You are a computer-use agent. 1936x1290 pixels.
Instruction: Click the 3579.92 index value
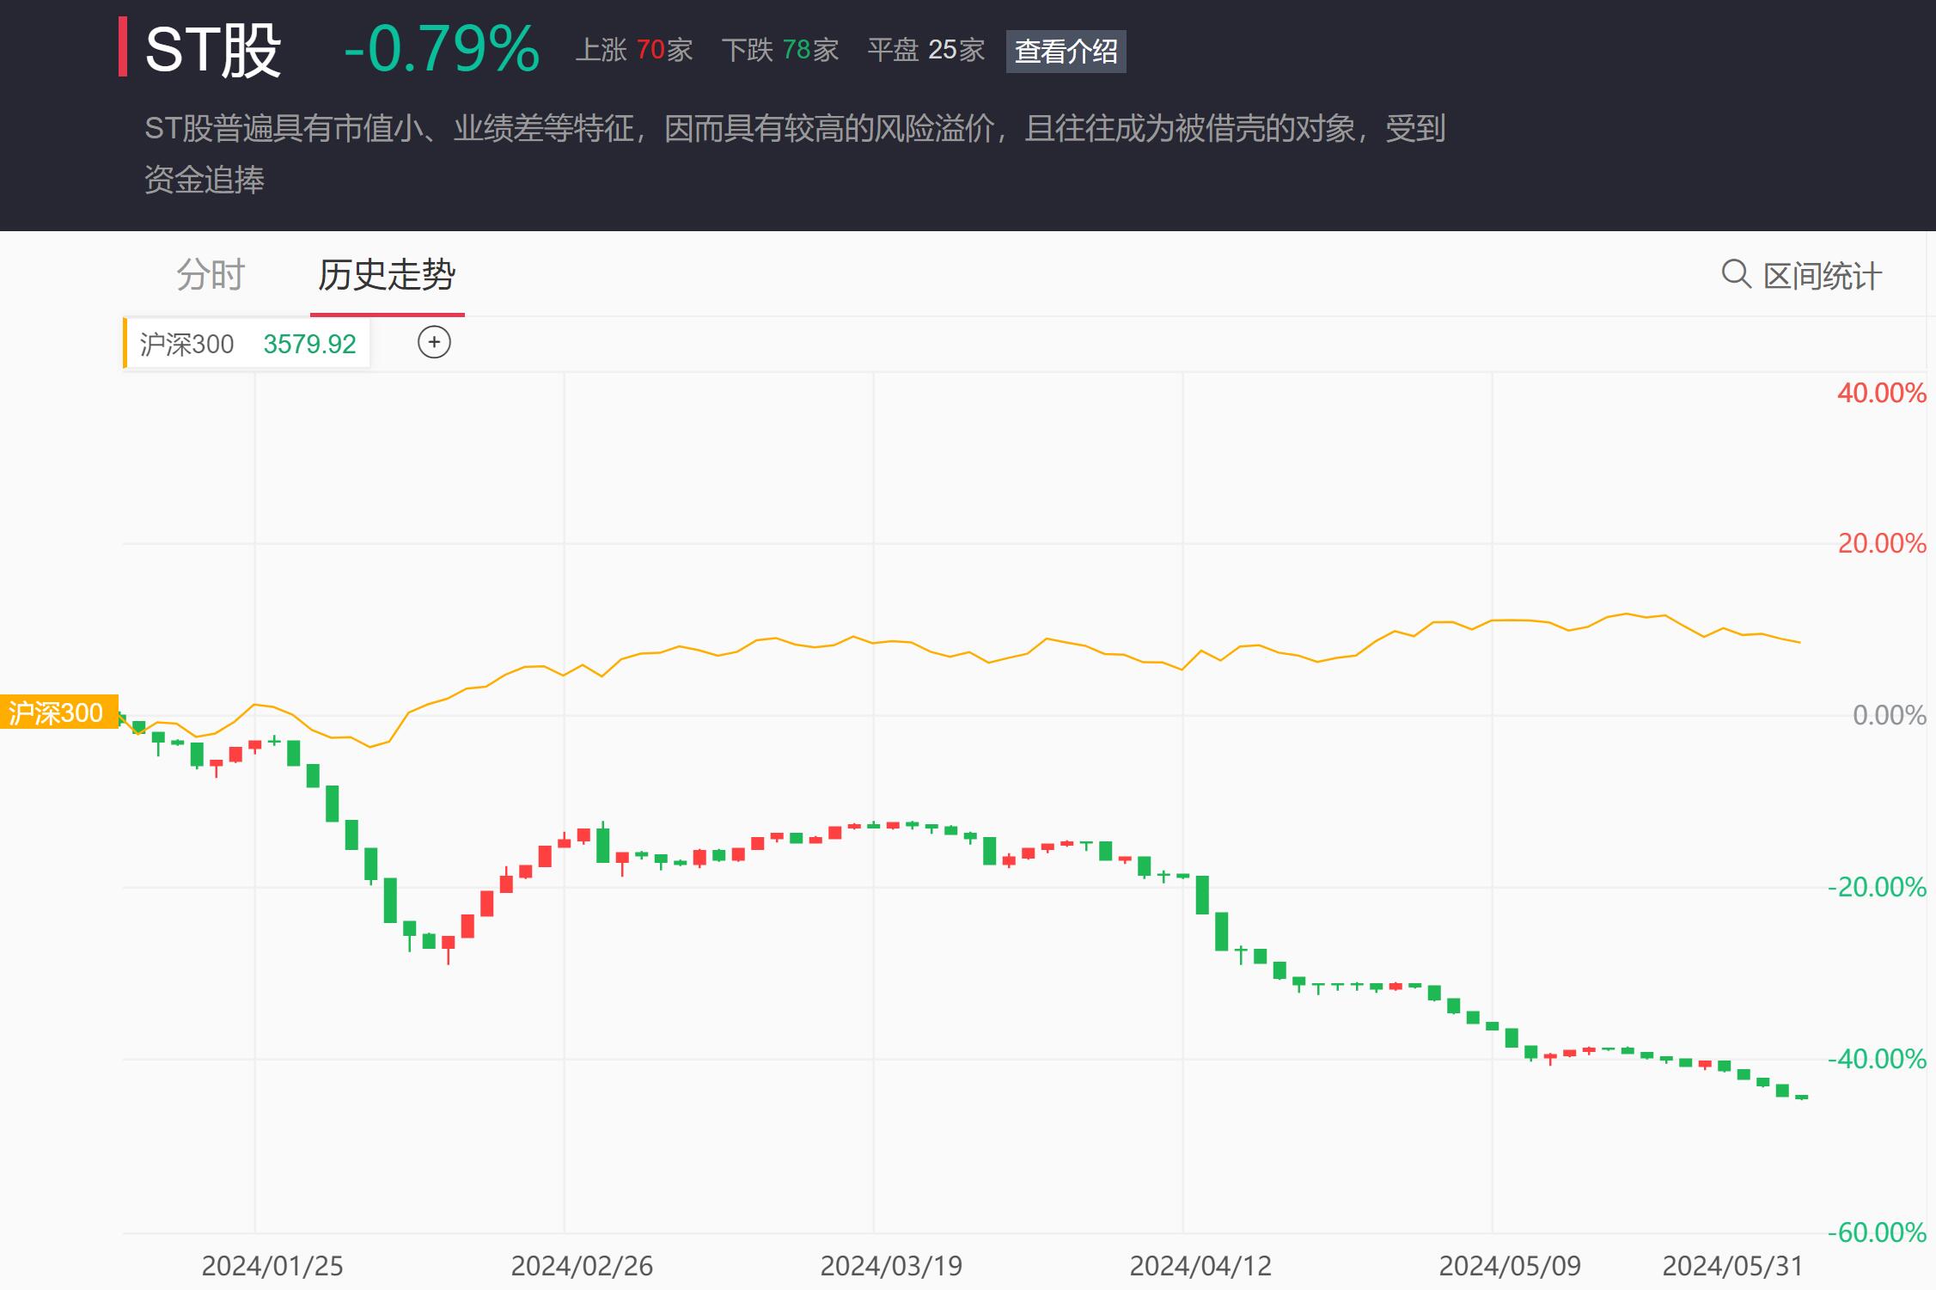click(309, 344)
